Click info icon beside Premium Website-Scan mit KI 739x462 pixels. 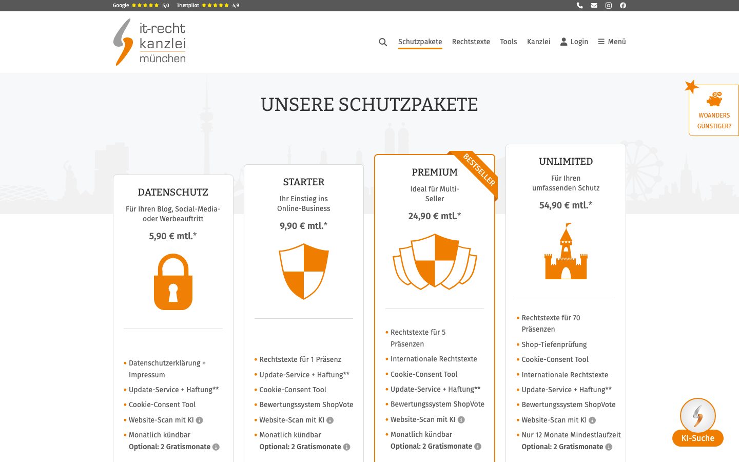pyautogui.click(x=461, y=420)
